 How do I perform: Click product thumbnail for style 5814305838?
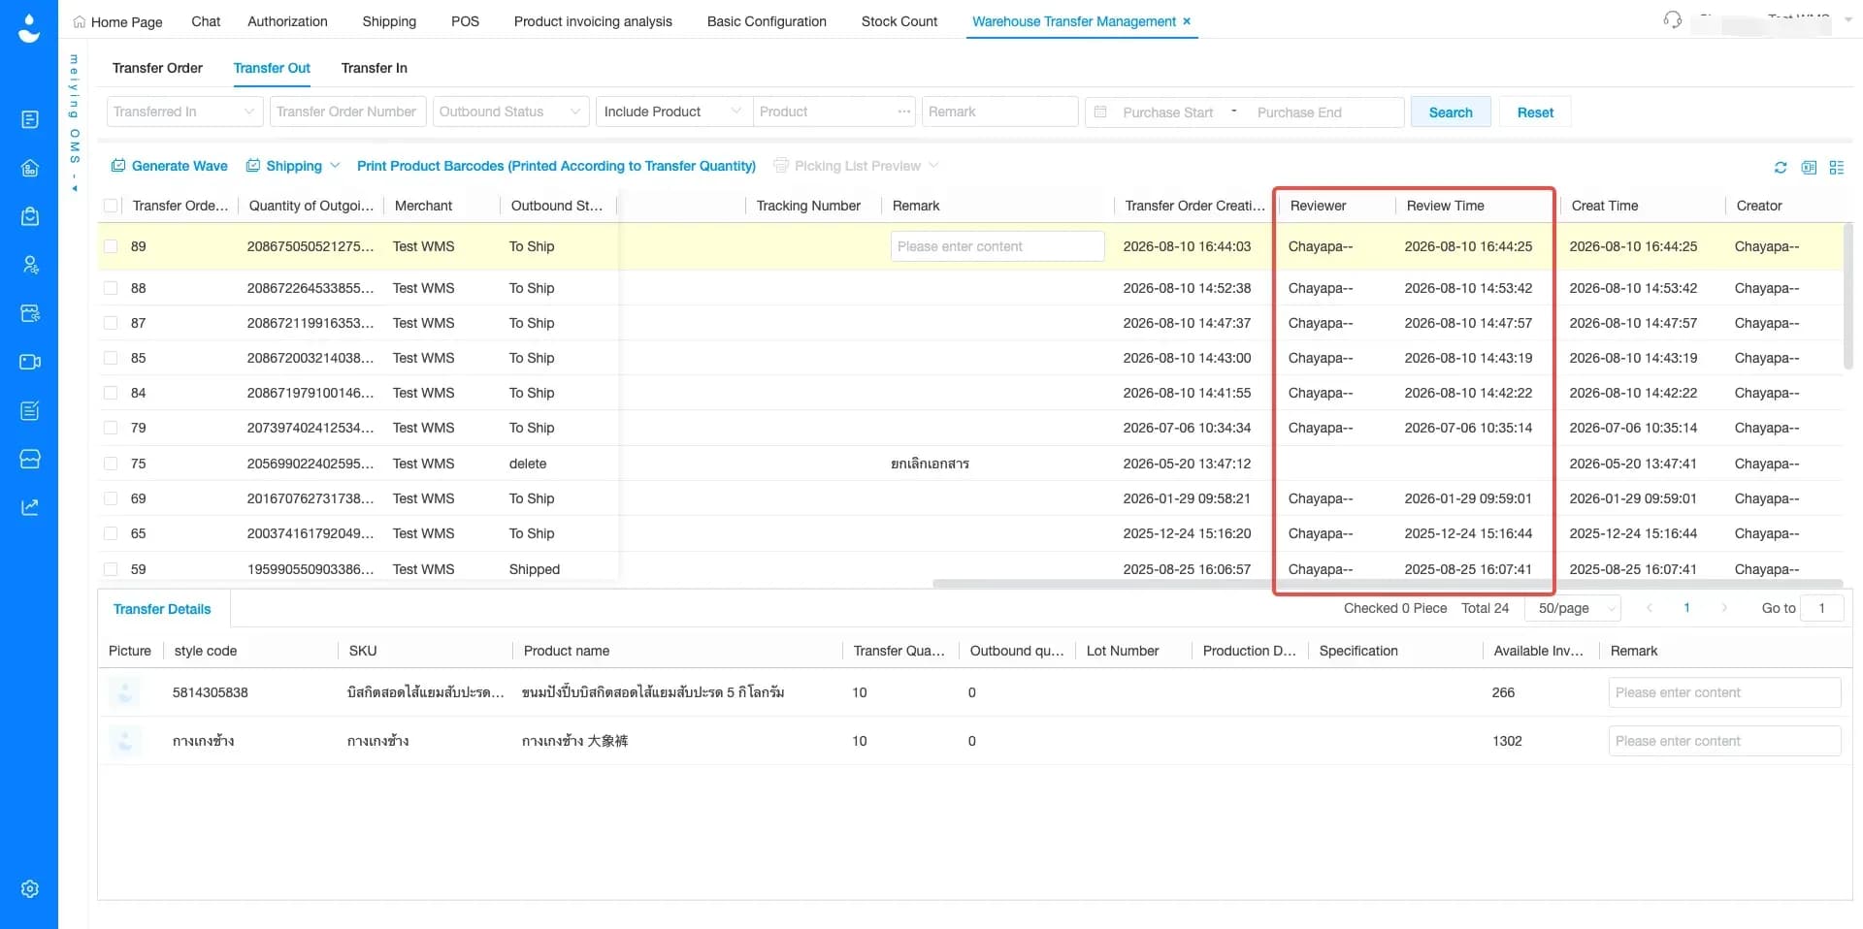124,692
